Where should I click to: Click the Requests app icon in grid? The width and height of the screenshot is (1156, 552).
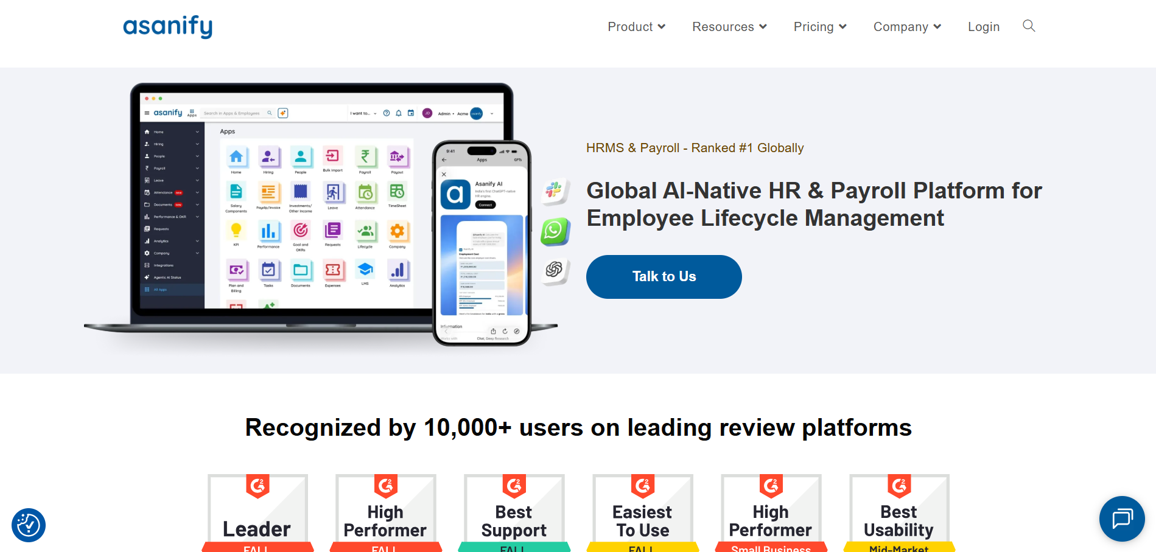pyautogui.click(x=333, y=230)
